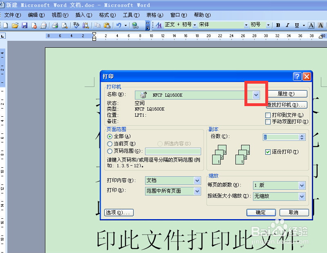Click the 属性 properties button

pos(287,94)
